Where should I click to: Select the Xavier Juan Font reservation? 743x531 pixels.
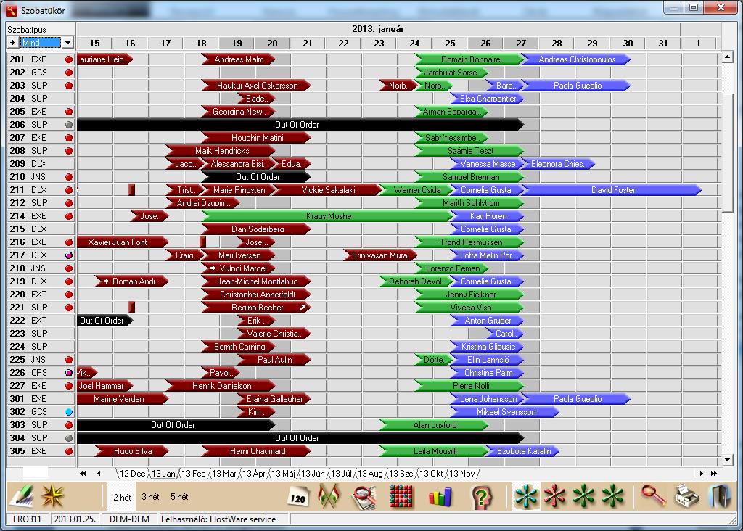[122, 242]
